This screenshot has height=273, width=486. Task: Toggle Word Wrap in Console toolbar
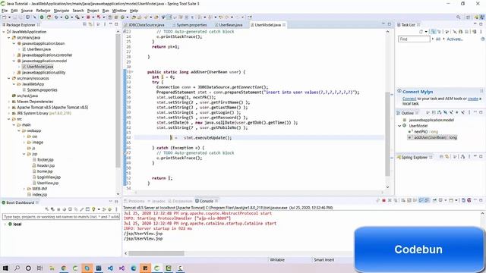[x=415, y=200]
